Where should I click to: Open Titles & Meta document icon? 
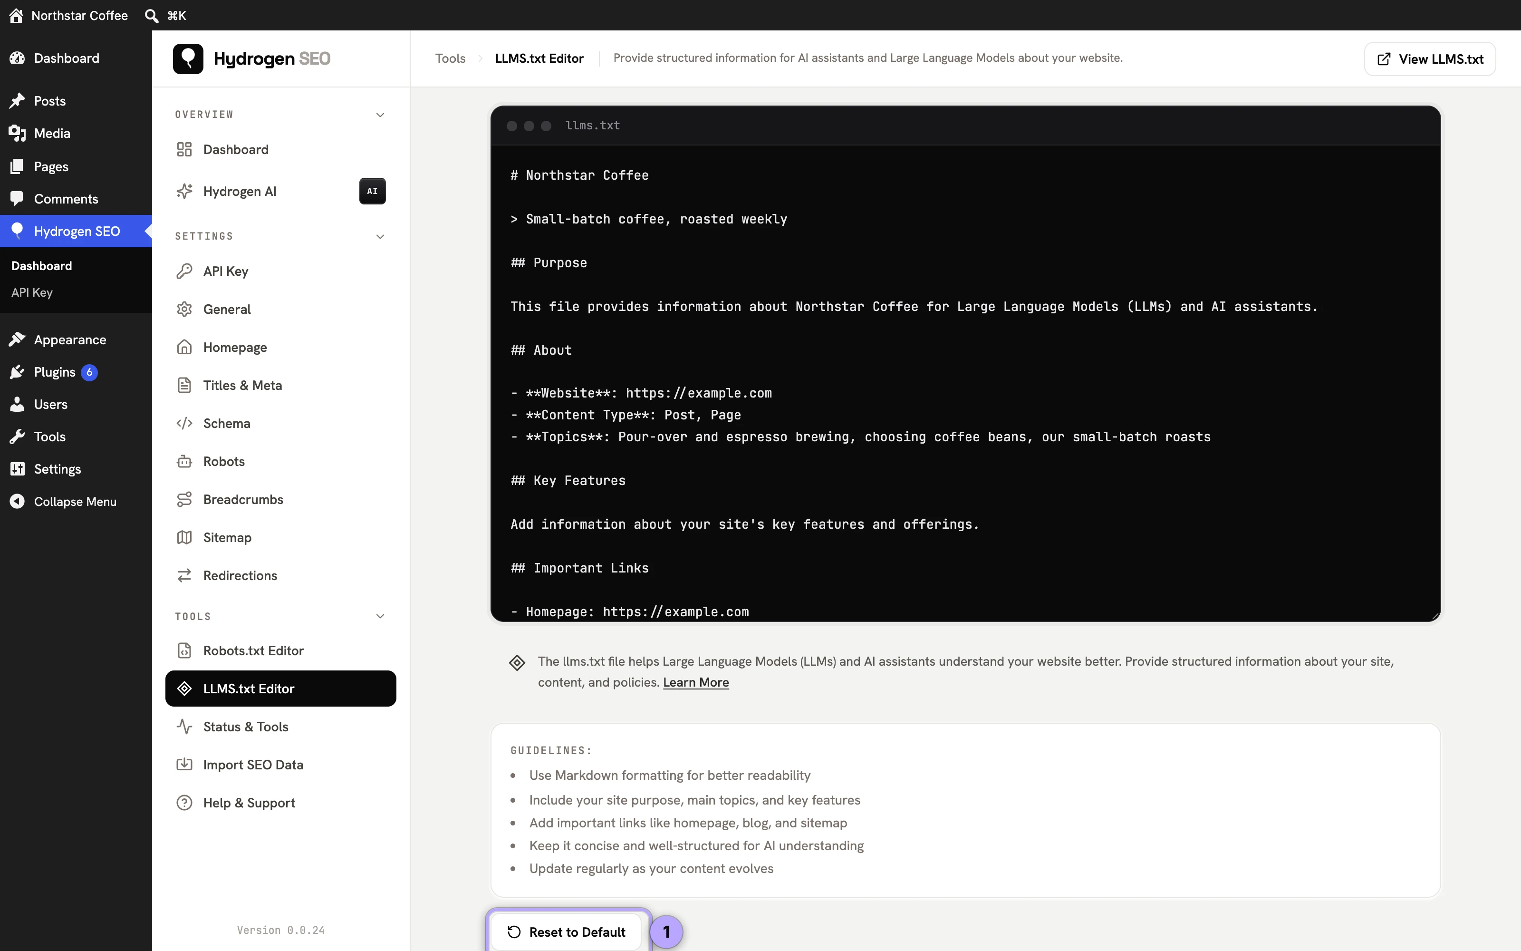point(184,386)
